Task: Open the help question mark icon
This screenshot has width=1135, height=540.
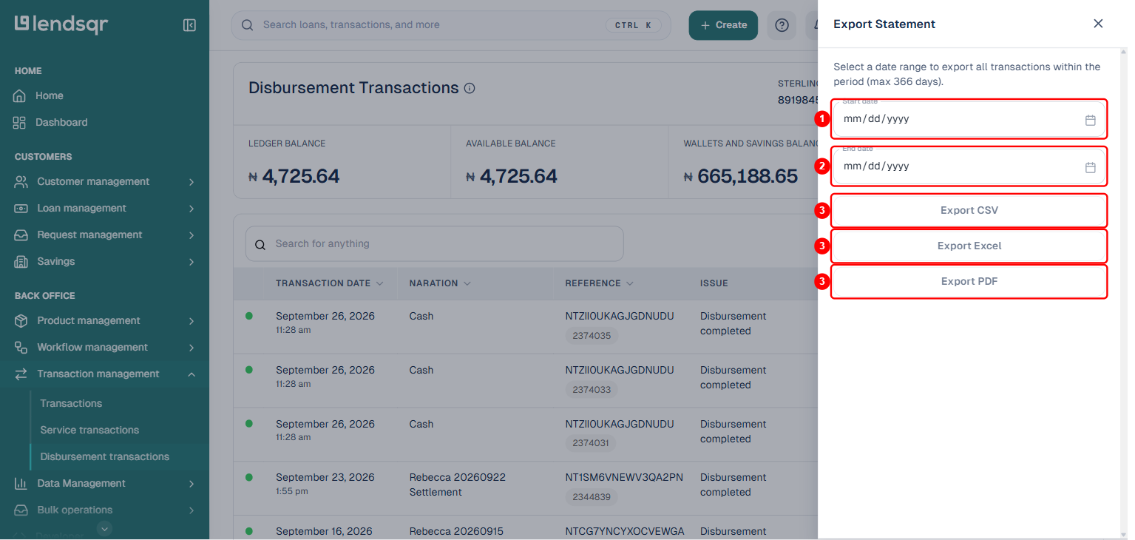Action: (782, 25)
